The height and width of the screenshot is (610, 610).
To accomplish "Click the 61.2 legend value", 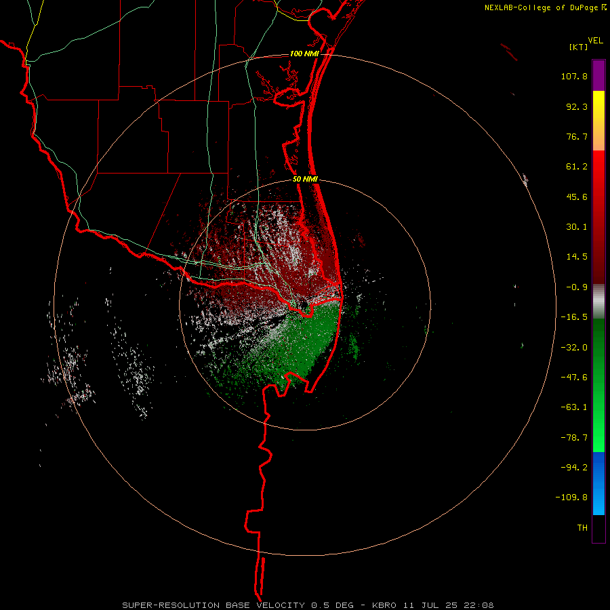I will coord(577,167).
